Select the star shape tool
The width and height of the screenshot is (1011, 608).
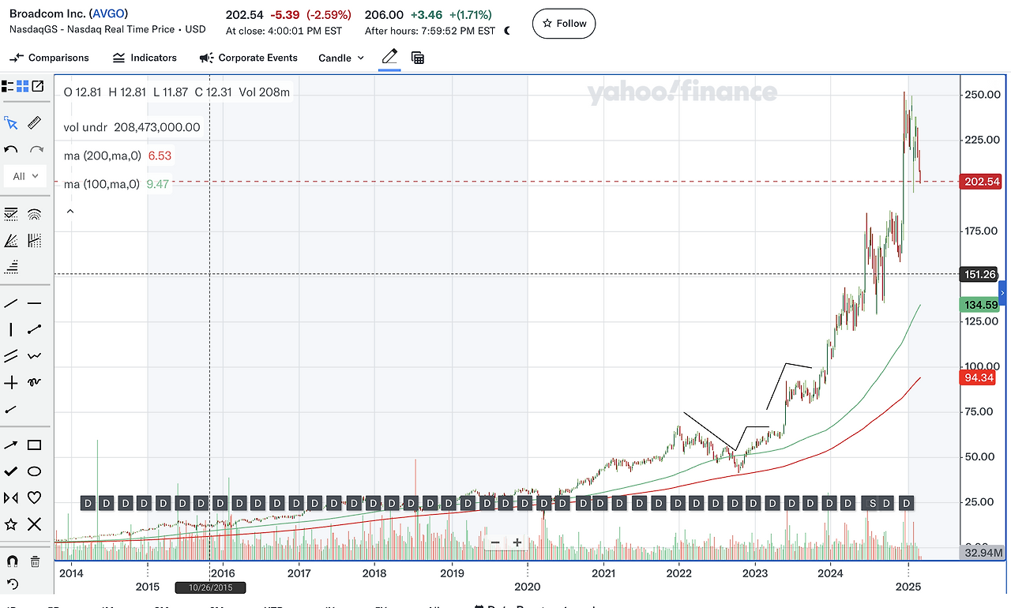(x=11, y=524)
